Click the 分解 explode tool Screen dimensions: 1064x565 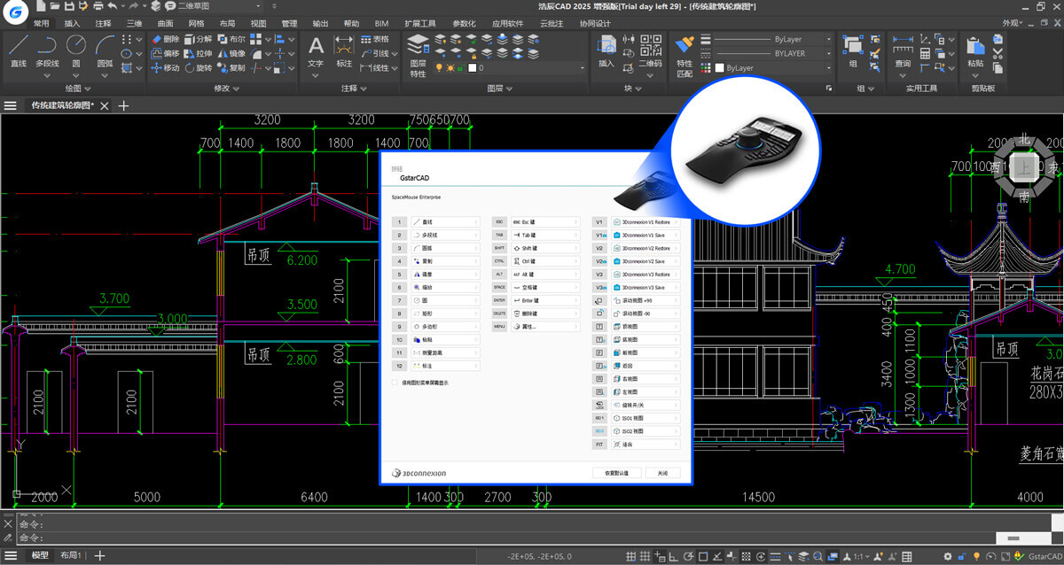(x=197, y=40)
